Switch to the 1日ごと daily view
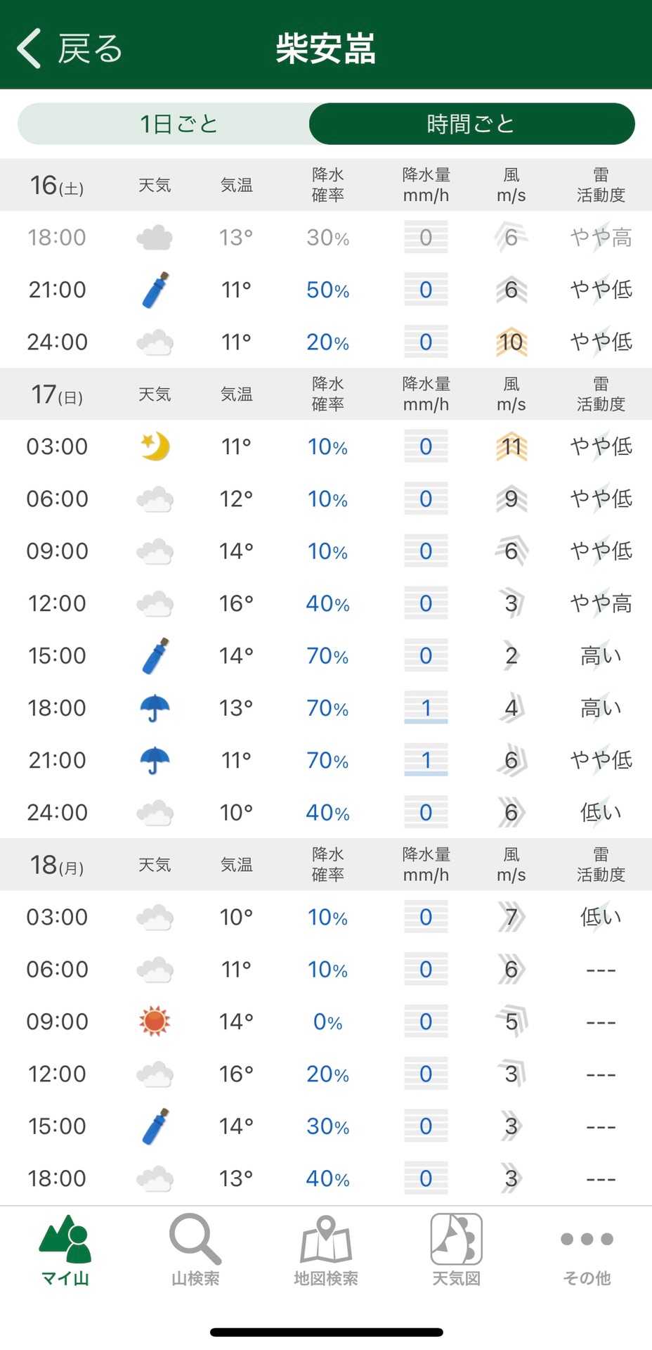 point(178,124)
